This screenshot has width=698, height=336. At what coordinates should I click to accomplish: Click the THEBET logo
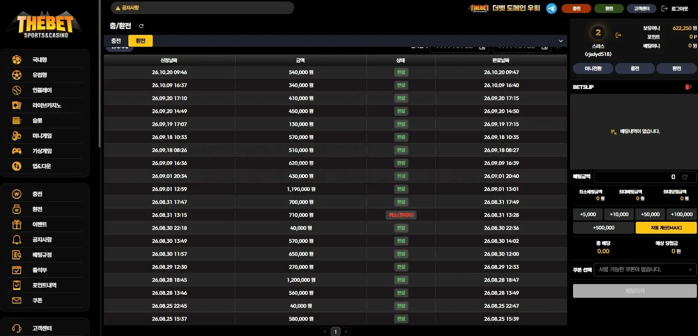(45, 24)
